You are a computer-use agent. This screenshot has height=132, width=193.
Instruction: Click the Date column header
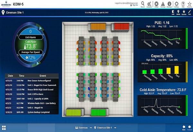[x=10, y=76]
